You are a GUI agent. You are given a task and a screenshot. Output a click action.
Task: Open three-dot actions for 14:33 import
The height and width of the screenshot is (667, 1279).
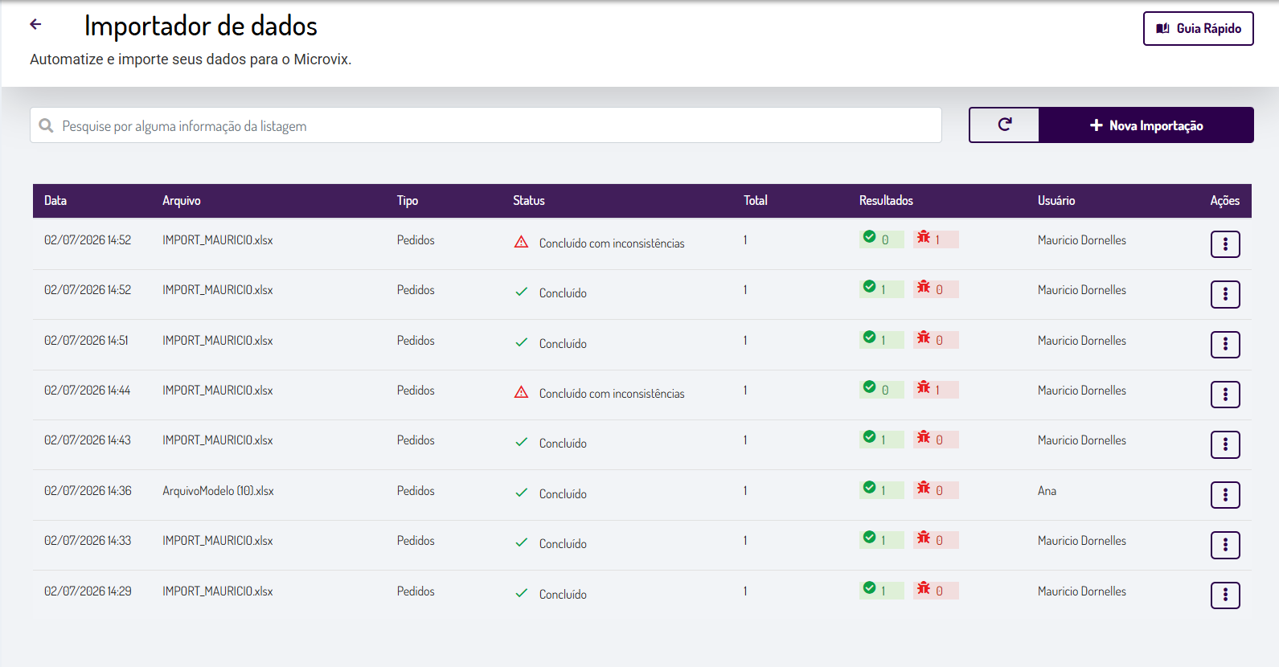[1225, 545]
